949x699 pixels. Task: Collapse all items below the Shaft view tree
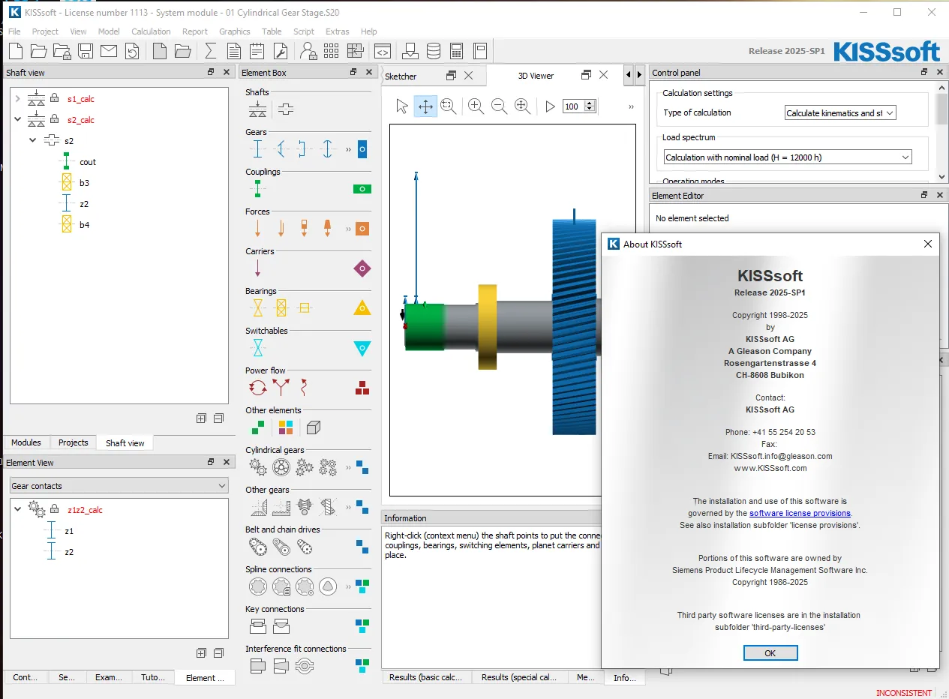[218, 418]
